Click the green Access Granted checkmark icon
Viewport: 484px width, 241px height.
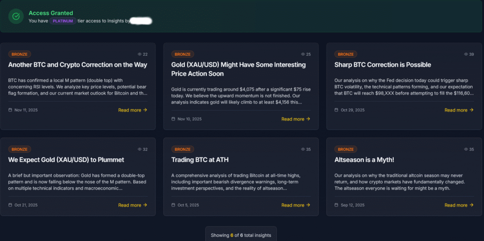16,16
